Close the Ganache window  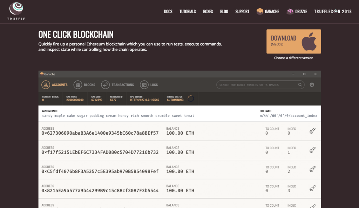[x=315, y=74]
